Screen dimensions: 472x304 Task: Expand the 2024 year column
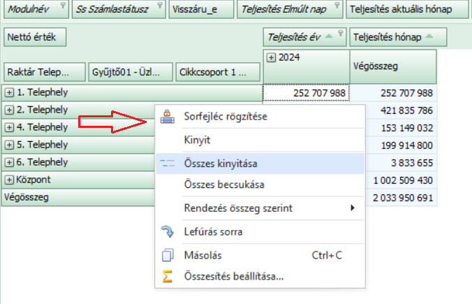[271, 58]
